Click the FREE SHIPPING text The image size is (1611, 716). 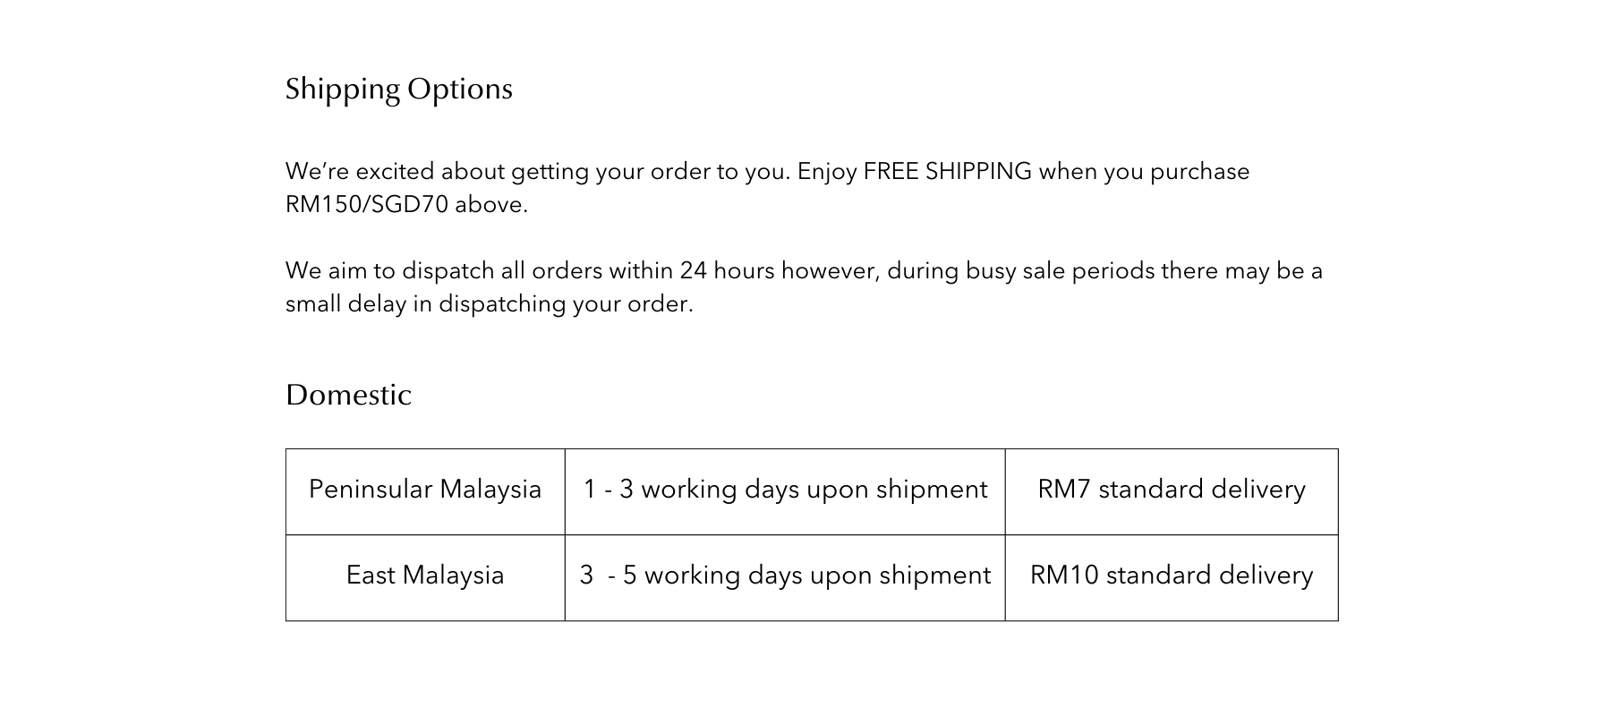tap(947, 172)
